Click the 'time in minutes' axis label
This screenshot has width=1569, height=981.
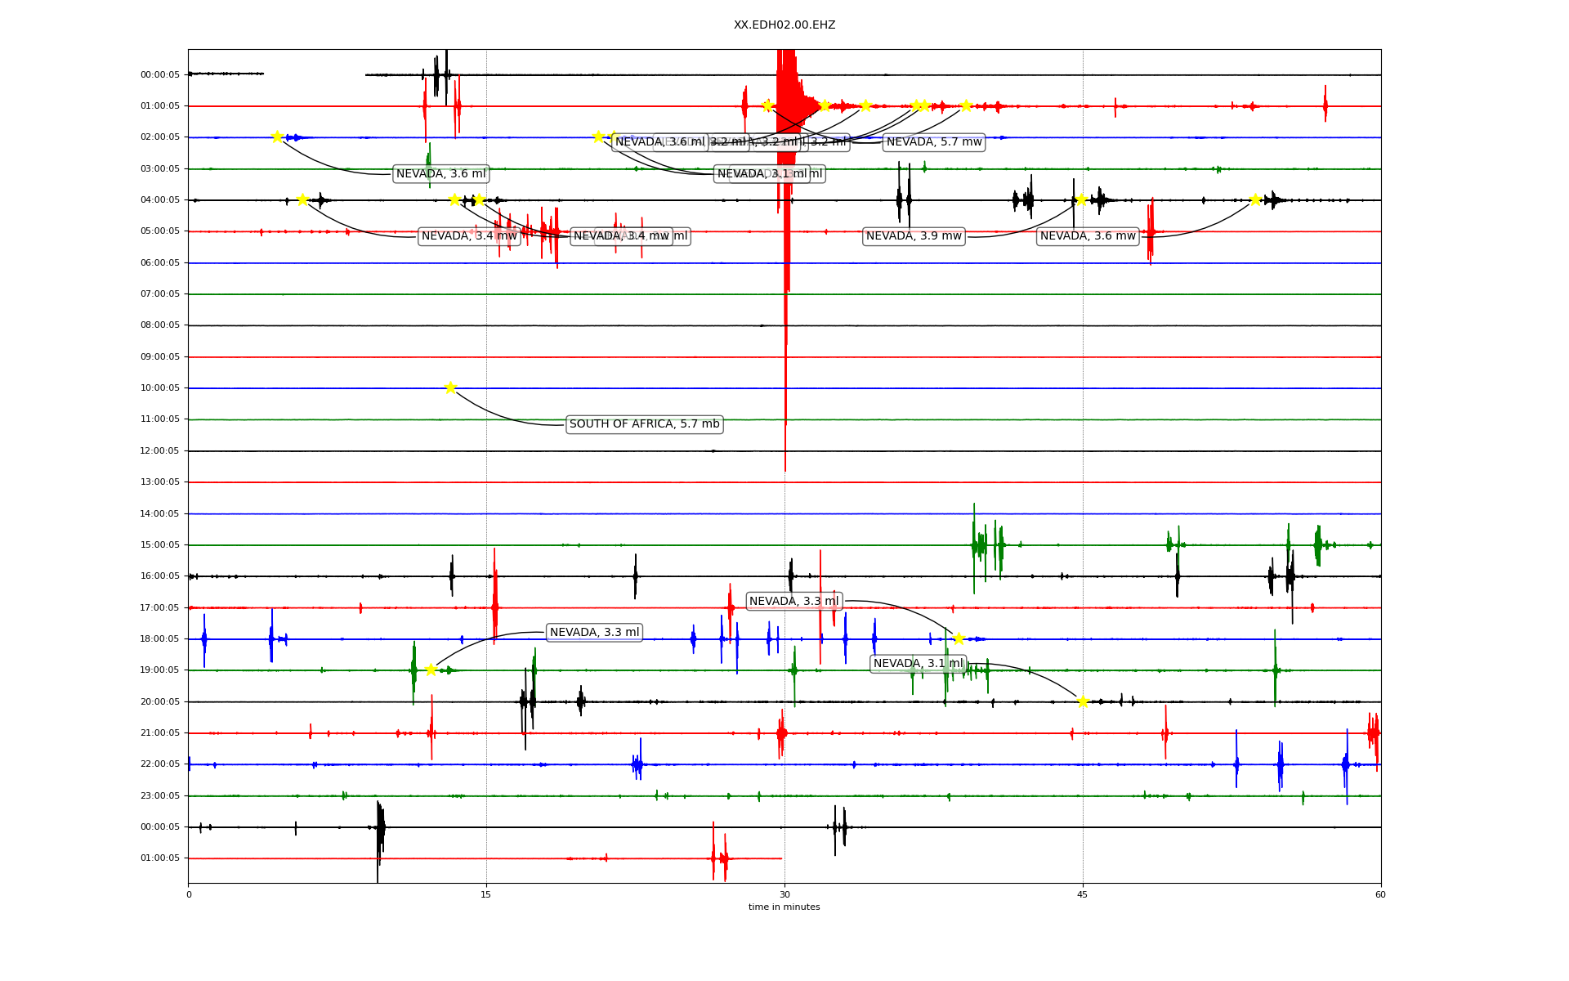pos(784,907)
